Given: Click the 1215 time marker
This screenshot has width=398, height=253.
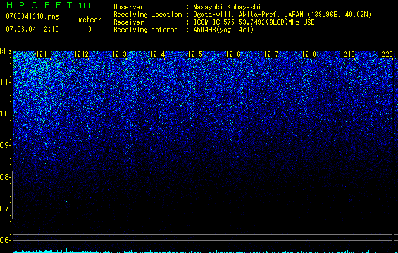Looking at the screenshot, I should (195, 54).
